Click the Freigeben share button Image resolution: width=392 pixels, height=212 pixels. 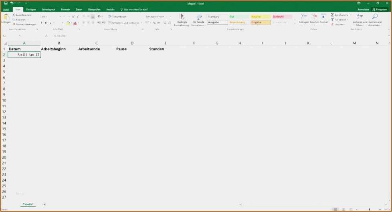click(380, 10)
